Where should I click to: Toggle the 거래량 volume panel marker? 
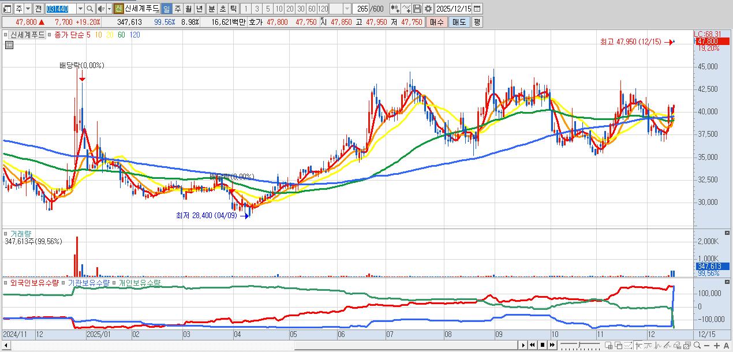[6, 234]
